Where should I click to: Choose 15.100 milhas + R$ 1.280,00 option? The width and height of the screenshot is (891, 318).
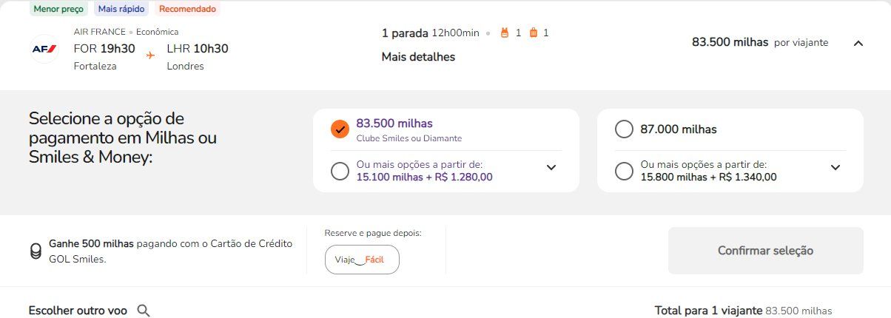(340, 172)
